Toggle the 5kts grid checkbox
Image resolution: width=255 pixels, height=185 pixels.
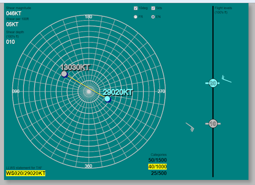[x=153, y=8]
